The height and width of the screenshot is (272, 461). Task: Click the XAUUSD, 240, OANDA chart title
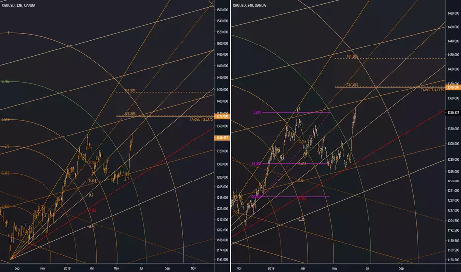(249, 5)
